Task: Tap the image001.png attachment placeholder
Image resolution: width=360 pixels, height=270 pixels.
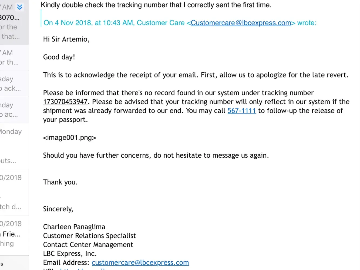Action: point(70,138)
